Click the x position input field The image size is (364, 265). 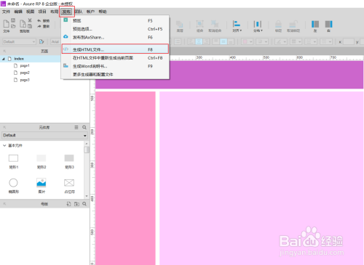tap(349, 41)
